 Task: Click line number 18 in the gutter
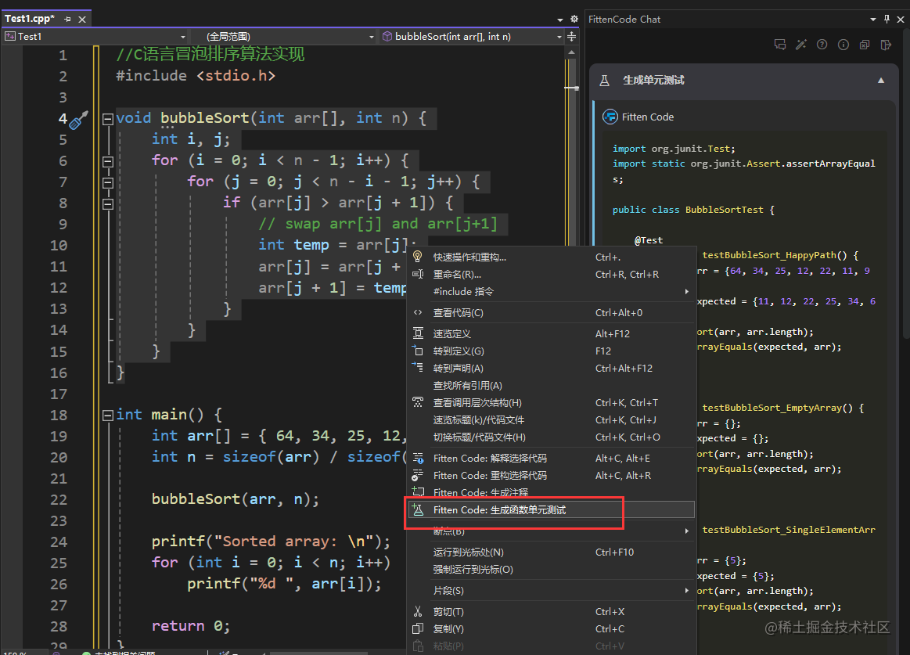click(x=59, y=416)
